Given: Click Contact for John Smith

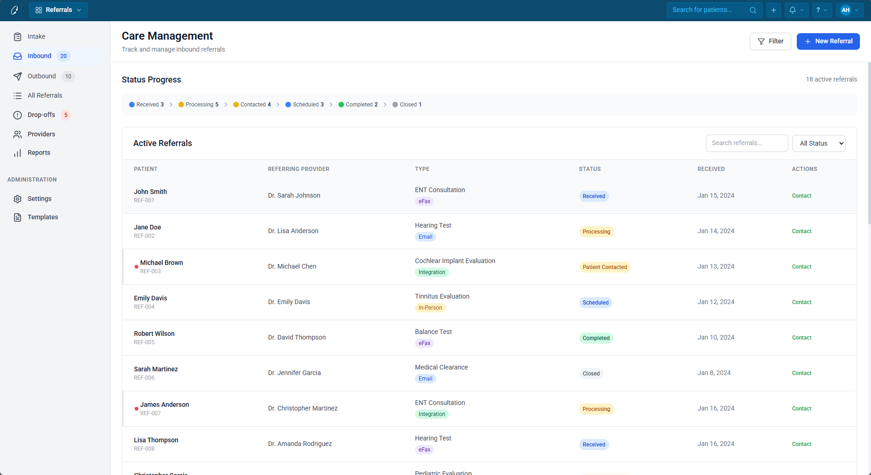Looking at the screenshot, I should (x=801, y=196).
